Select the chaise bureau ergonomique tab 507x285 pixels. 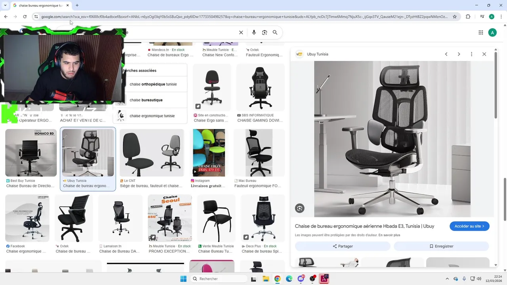click(x=40, y=5)
